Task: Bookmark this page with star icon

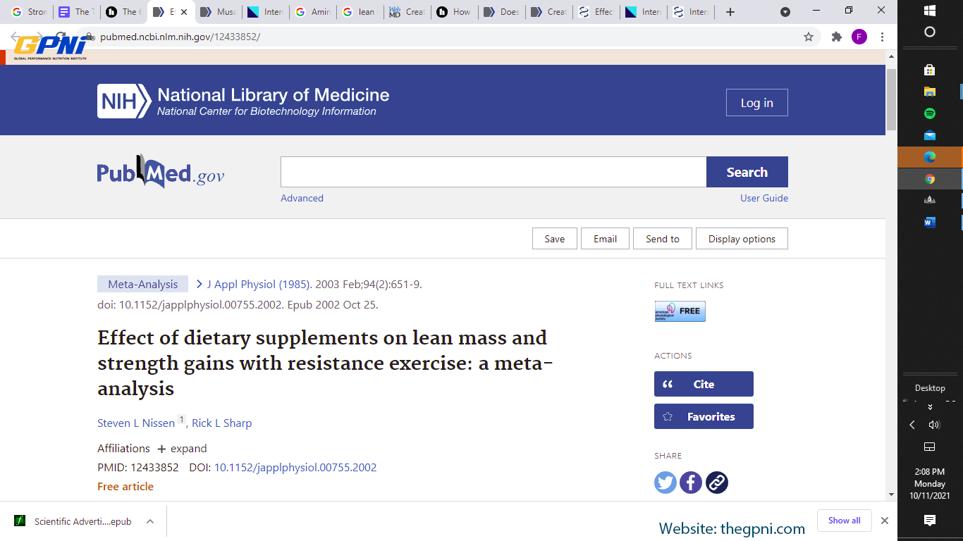Action: 809,37
